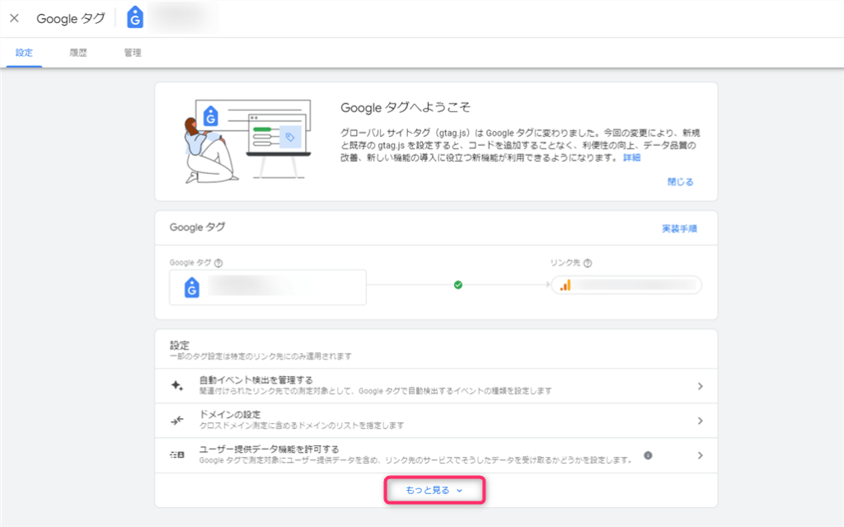The image size is (844, 527).
Task: Open ドメインの設定 setting
Action: pyautogui.click(x=436, y=421)
